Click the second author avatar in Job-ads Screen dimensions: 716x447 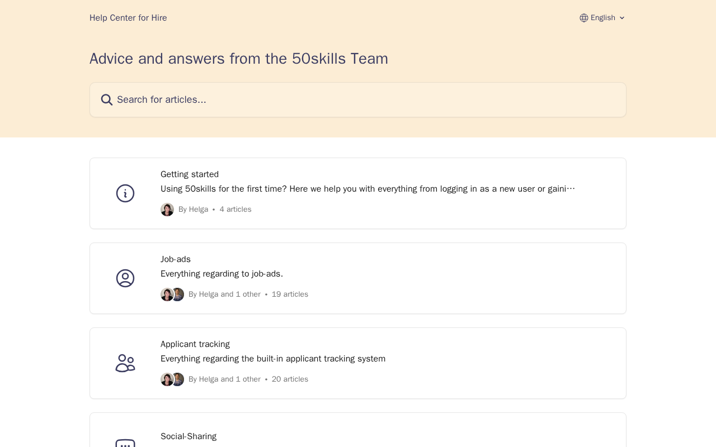coord(178,294)
